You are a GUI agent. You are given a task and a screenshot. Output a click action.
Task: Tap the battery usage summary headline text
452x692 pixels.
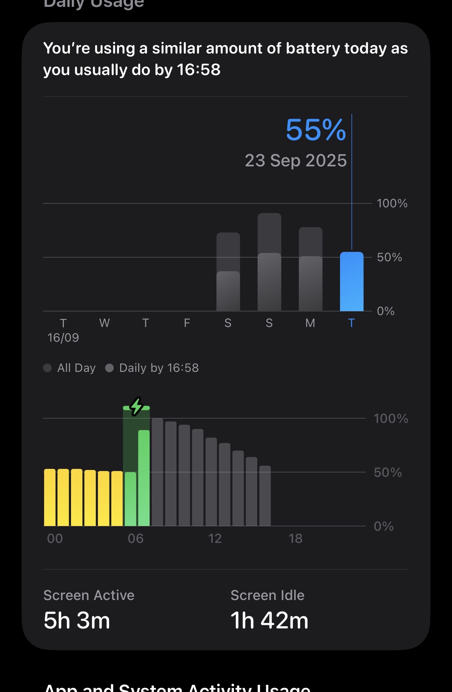(225, 59)
